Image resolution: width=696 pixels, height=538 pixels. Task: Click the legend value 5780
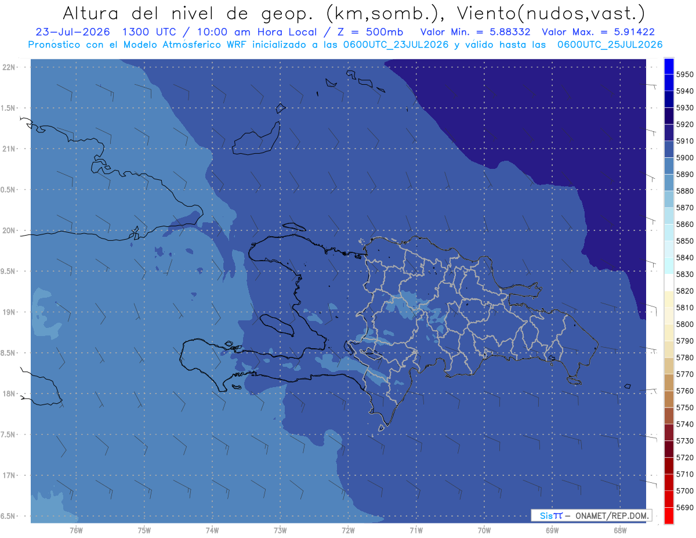pos(684,357)
